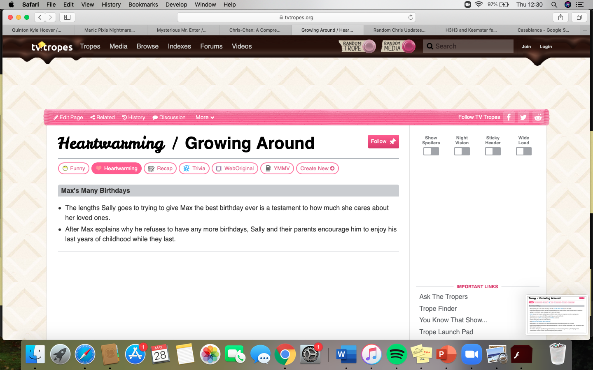The image size is (593, 370).
Task: Add a new tab with the plus icon
Action: pos(585,30)
